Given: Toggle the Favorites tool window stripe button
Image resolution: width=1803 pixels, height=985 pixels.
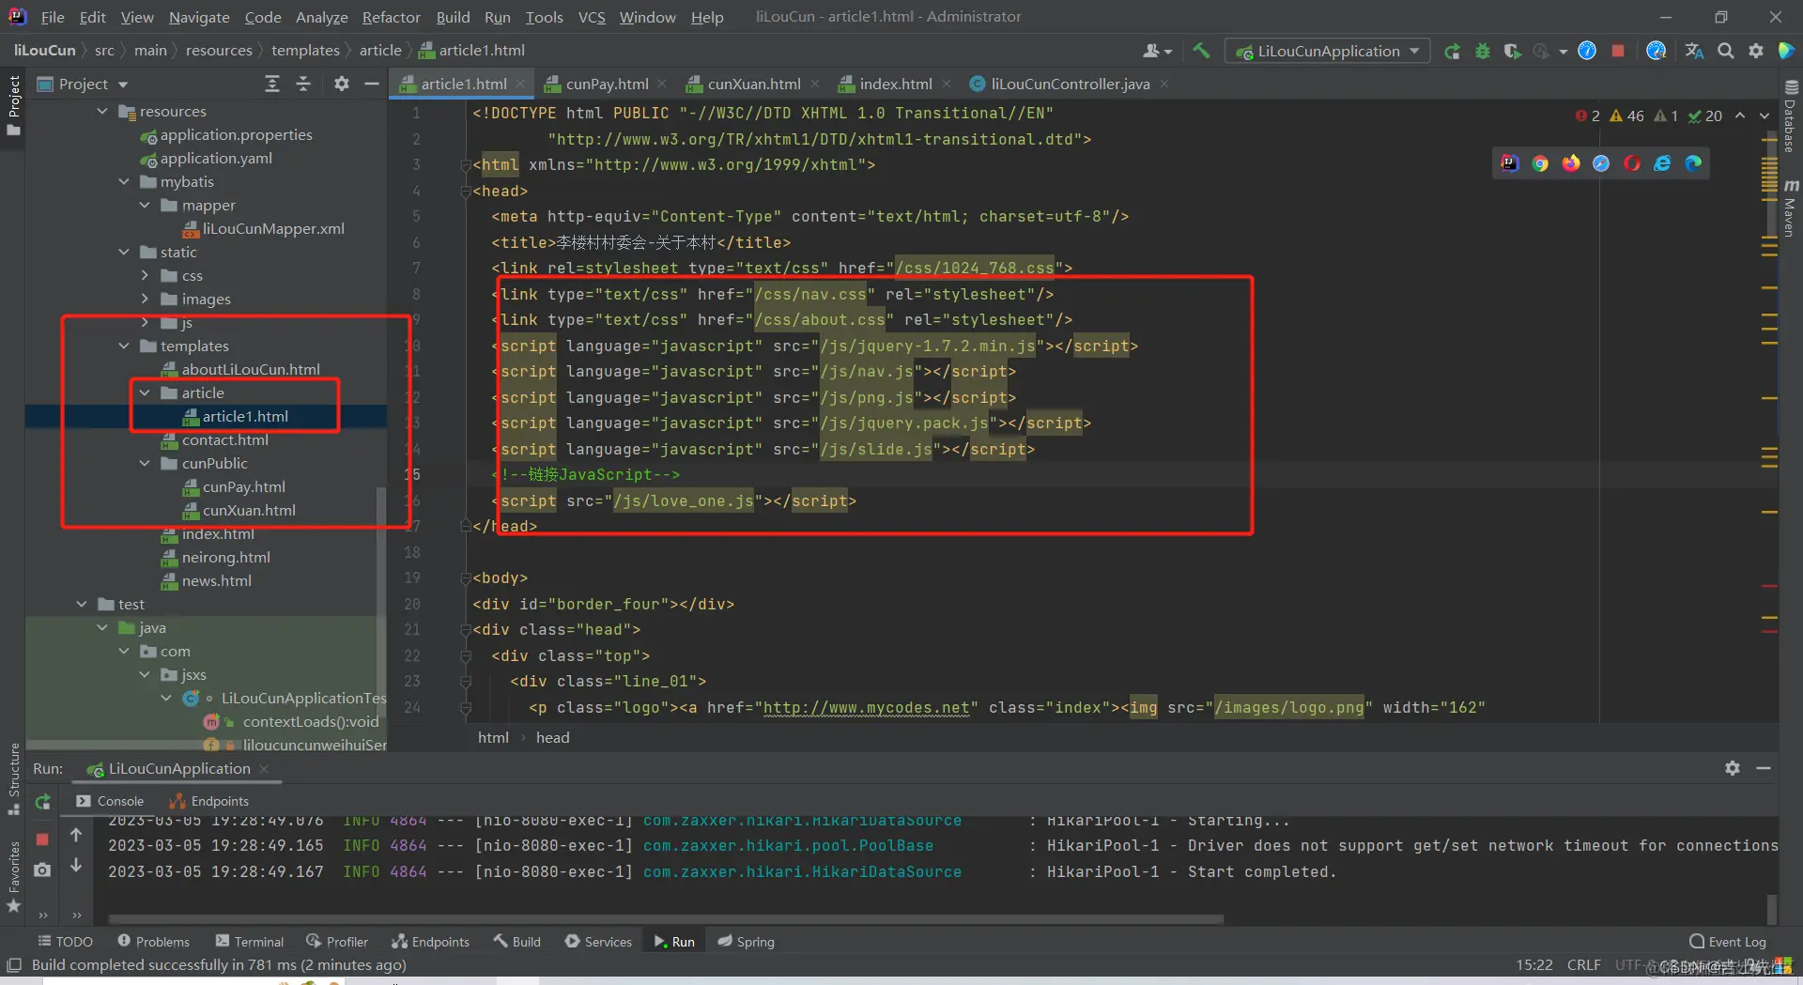Looking at the screenshot, I should (x=13, y=877).
